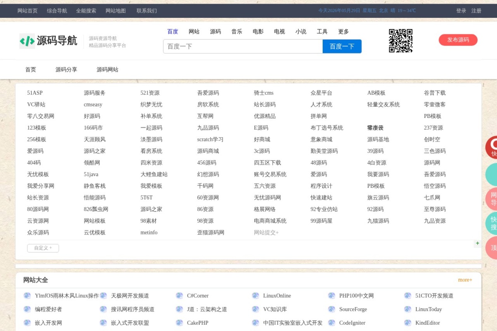Click the 注册 register link
Viewport: 497px width, 331px height.
(476, 11)
